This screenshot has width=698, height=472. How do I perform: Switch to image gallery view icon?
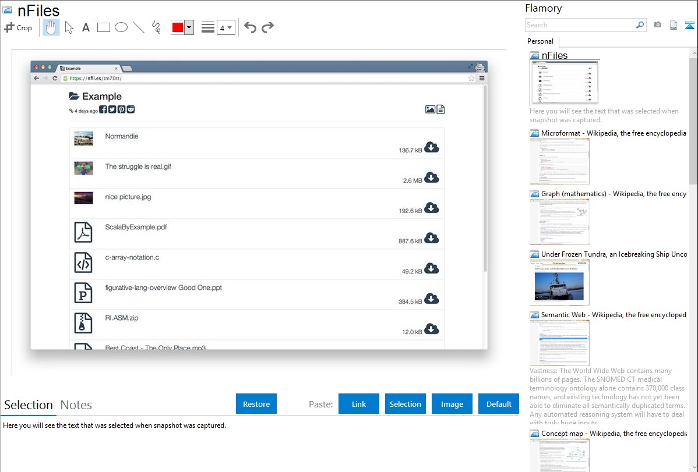pyautogui.click(x=430, y=109)
